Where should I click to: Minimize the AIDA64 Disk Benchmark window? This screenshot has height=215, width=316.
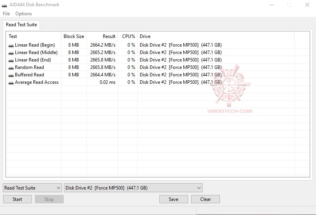click(272, 5)
